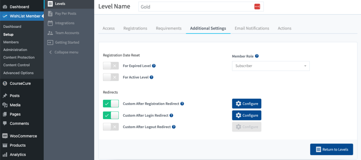
Task: Click the Level Name field containing Gold
Action: (201, 7)
